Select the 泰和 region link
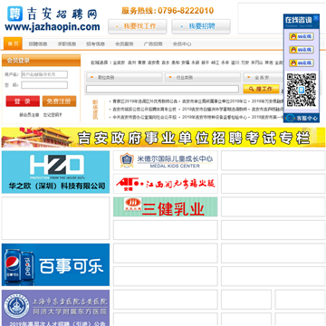 pos(176,62)
